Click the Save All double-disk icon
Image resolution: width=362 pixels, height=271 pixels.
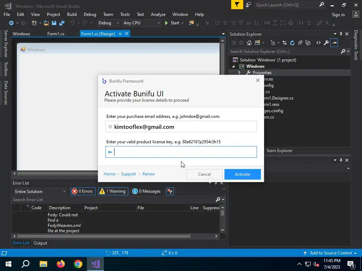62,23
